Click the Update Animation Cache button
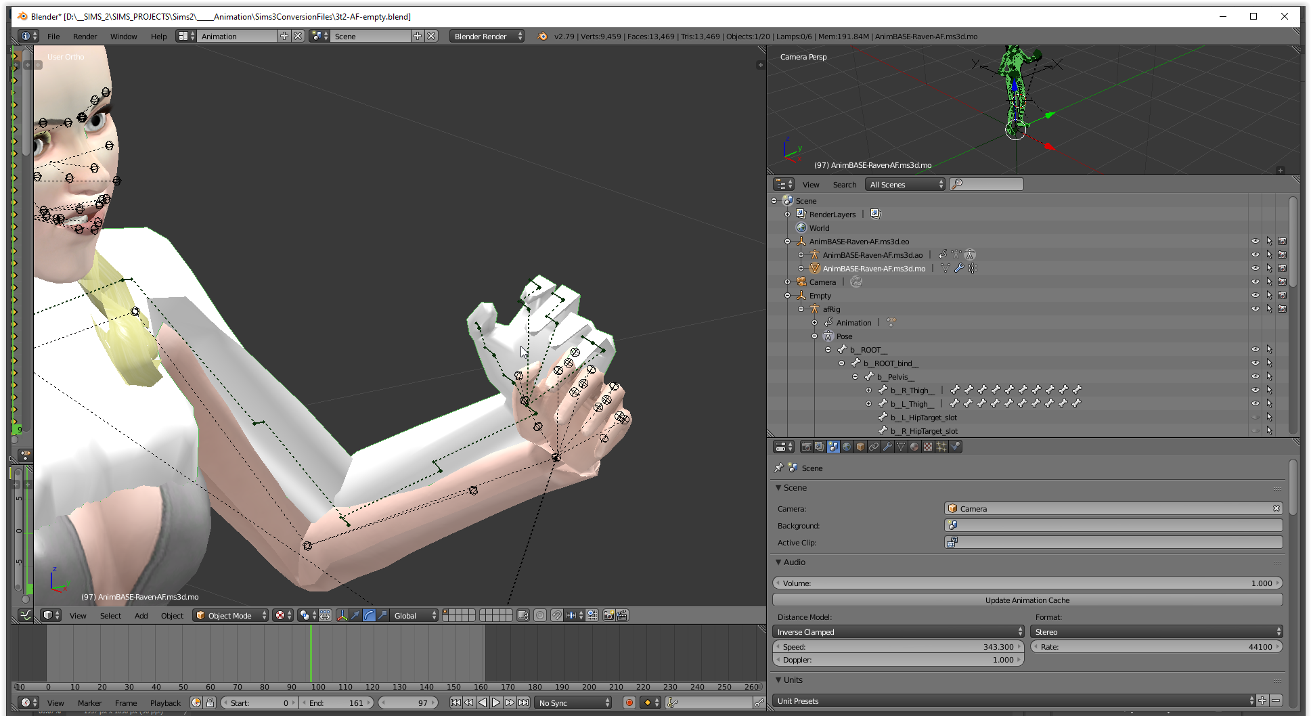 click(x=1027, y=600)
